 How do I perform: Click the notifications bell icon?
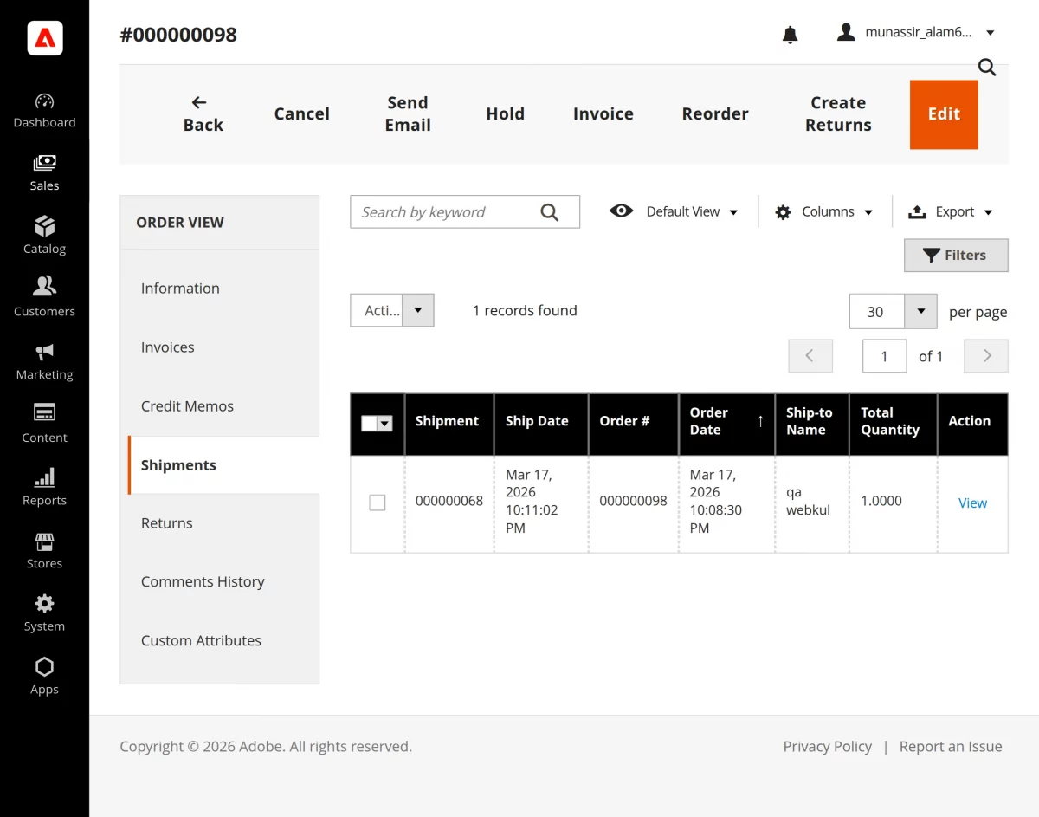click(x=789, y=33)
